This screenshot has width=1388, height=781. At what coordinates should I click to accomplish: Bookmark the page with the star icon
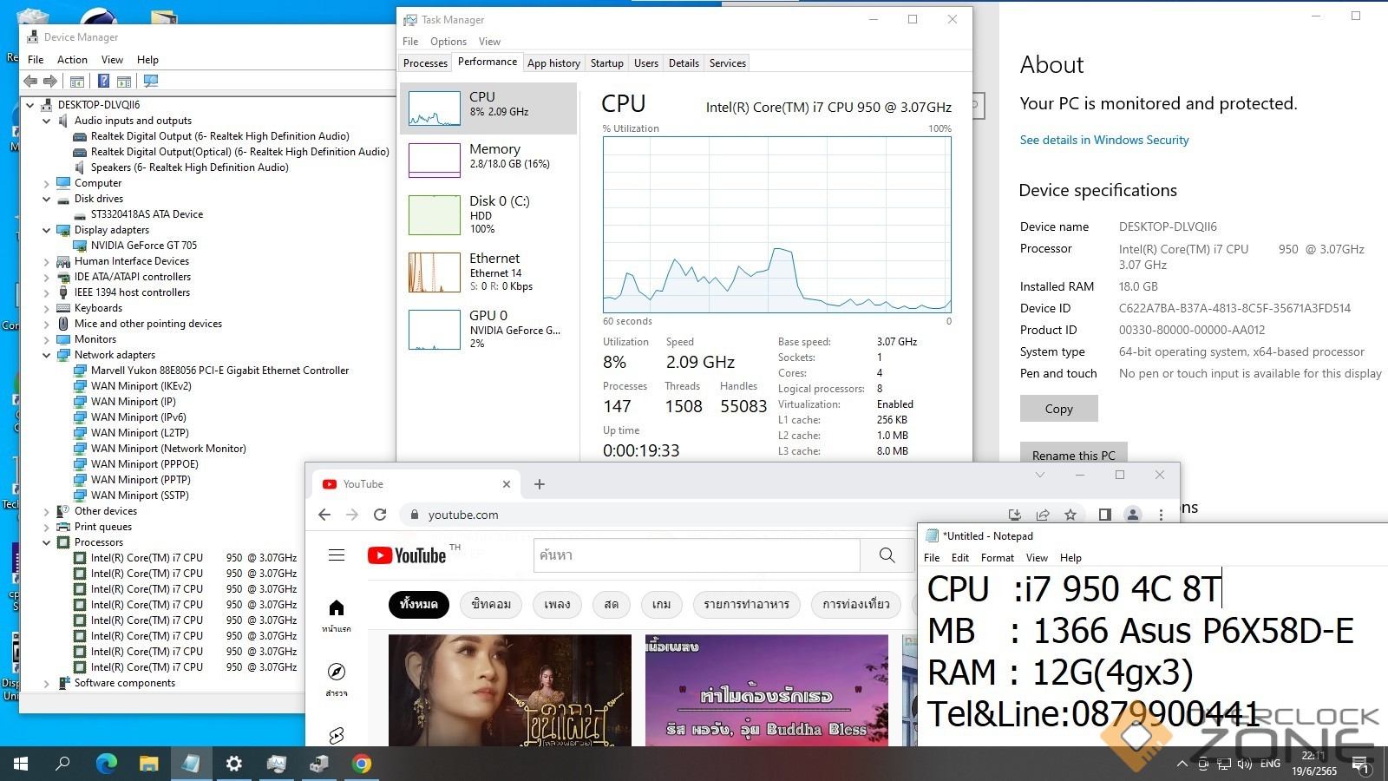click(1070, 515)
